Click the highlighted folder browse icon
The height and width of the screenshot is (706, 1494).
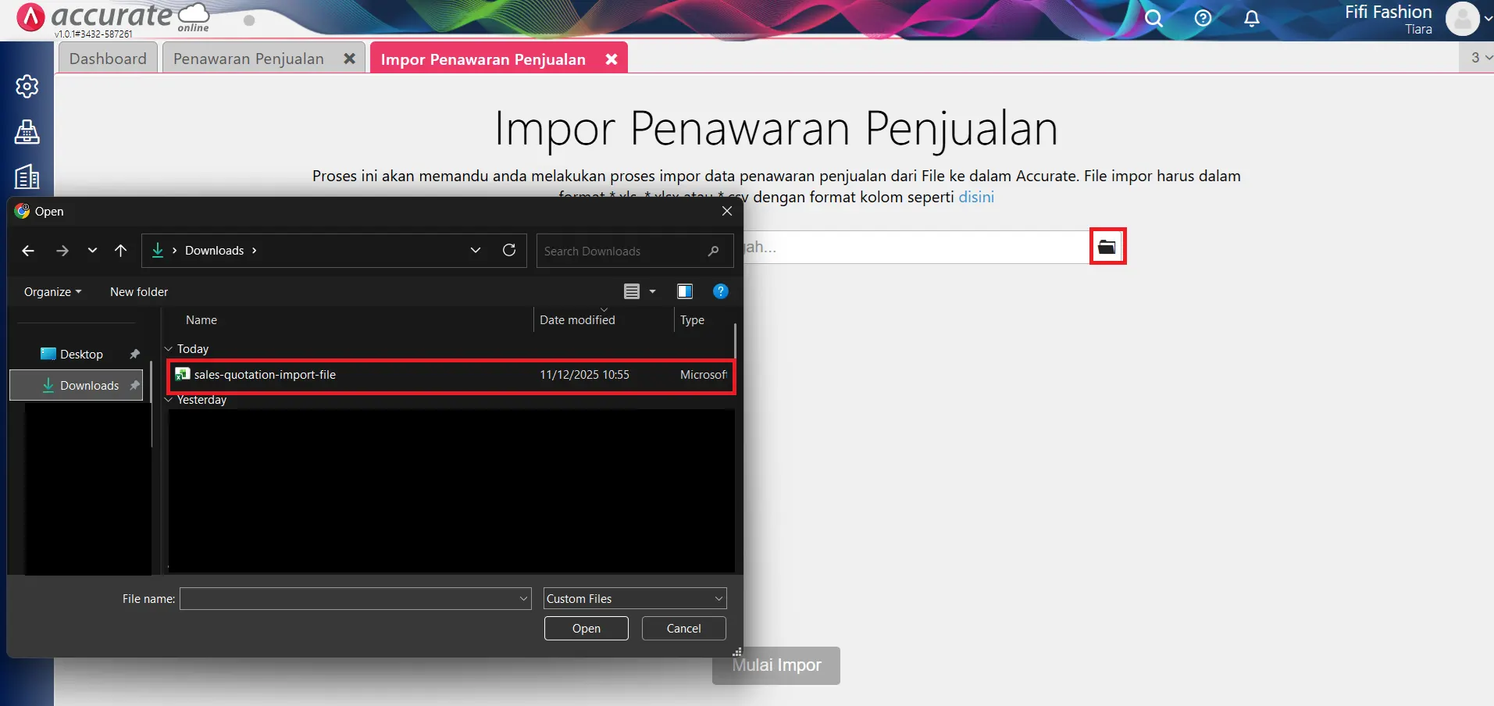pos(1107,245)
